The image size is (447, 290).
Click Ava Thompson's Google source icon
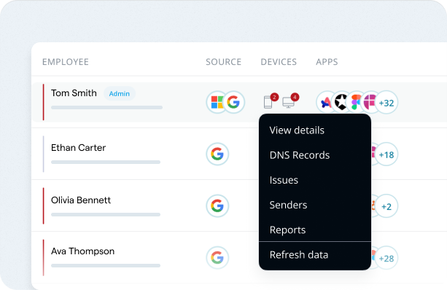217,258
